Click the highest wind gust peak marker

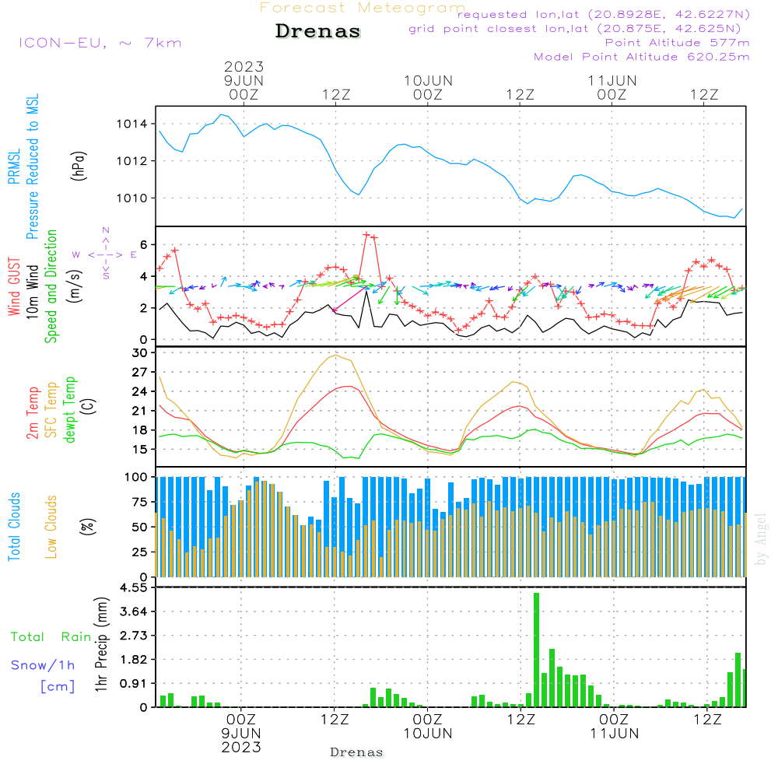pyautogui.click(x=366, y=235)
